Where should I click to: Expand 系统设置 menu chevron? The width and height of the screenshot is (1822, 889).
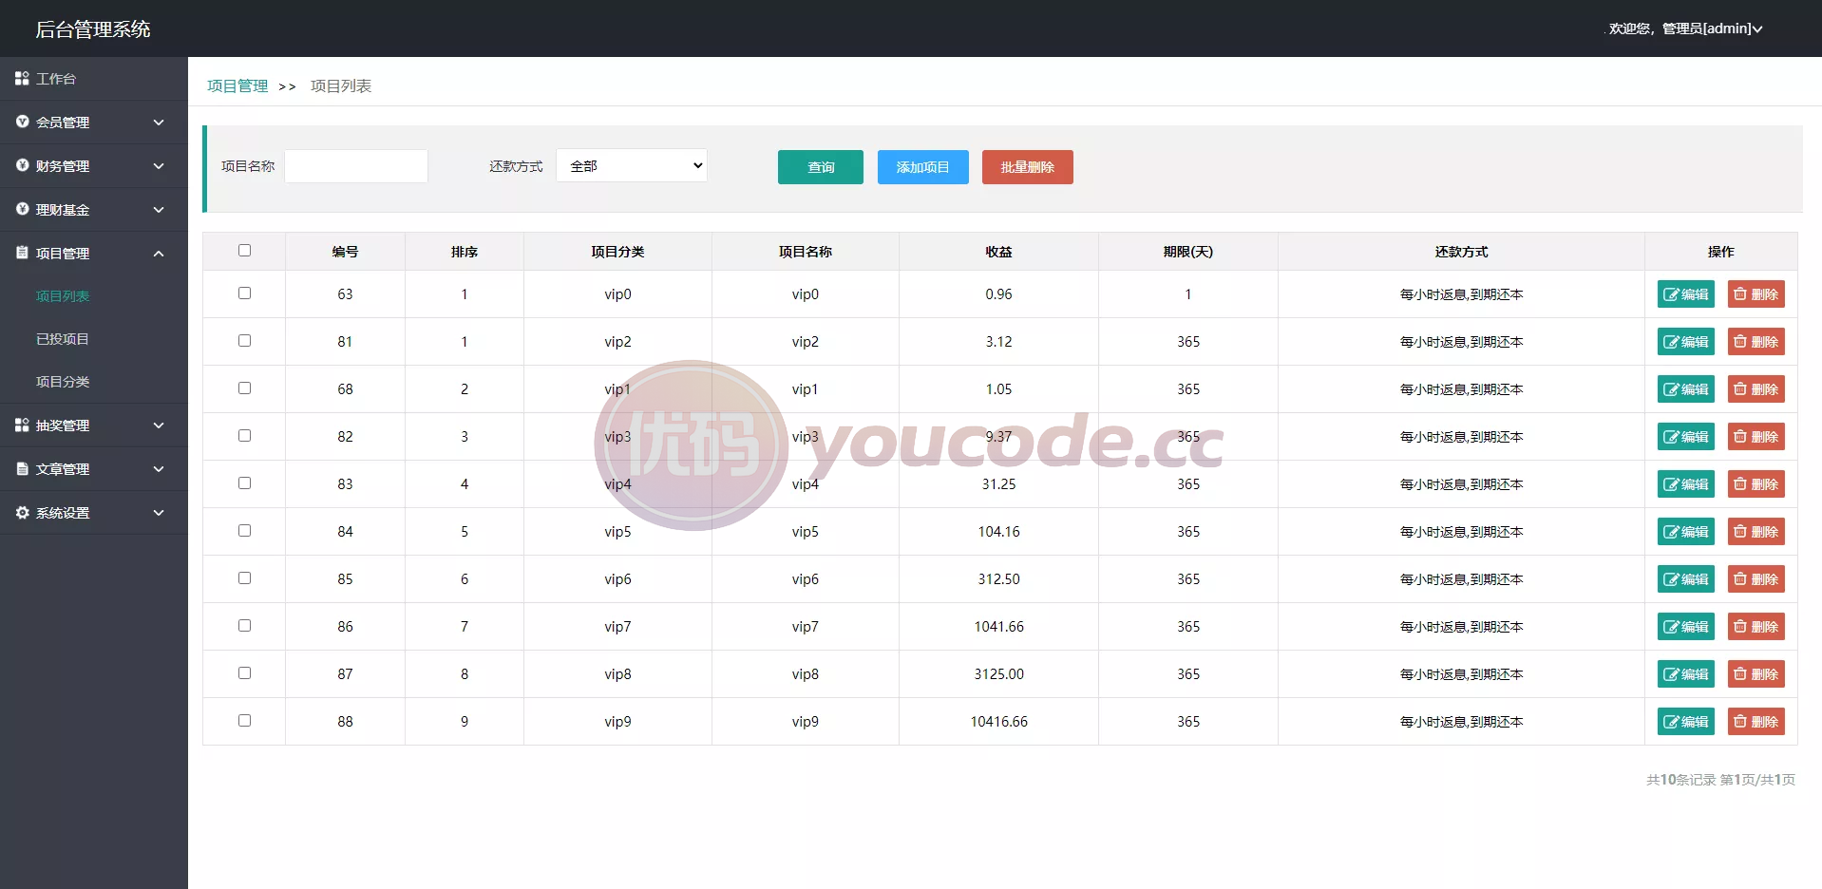point(159,513)
